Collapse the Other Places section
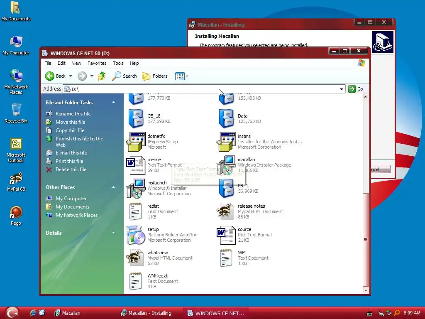The image size is (425, 319). [114, 187]
